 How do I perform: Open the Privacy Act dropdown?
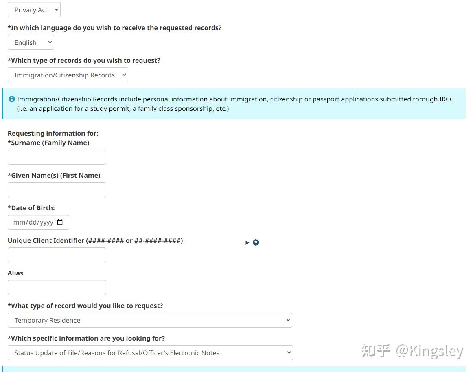click(x=34, y=10)
